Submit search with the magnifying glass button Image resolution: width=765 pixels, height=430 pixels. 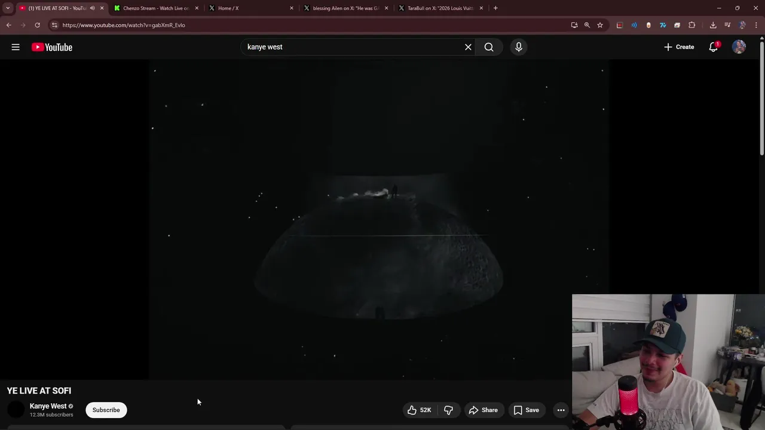tap(489, 47)
